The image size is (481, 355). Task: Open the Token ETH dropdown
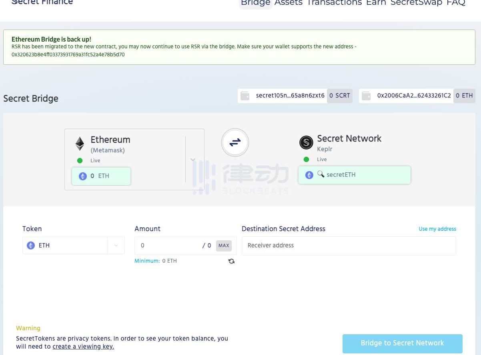[116, 245]
